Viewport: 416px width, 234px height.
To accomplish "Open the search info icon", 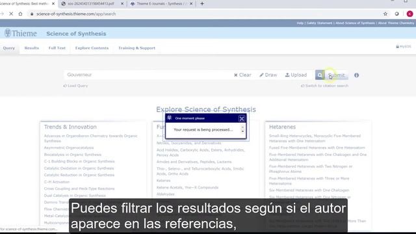I will click(357, 75).
